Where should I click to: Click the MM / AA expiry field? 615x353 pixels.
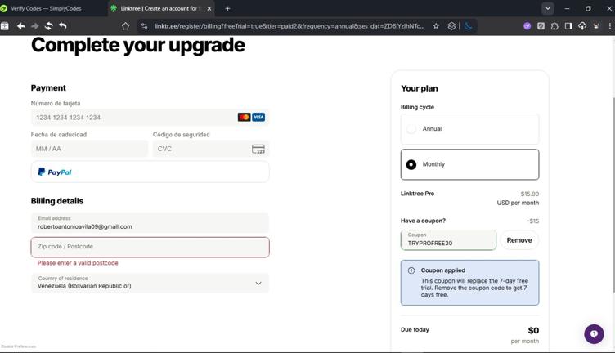(89, 149)
